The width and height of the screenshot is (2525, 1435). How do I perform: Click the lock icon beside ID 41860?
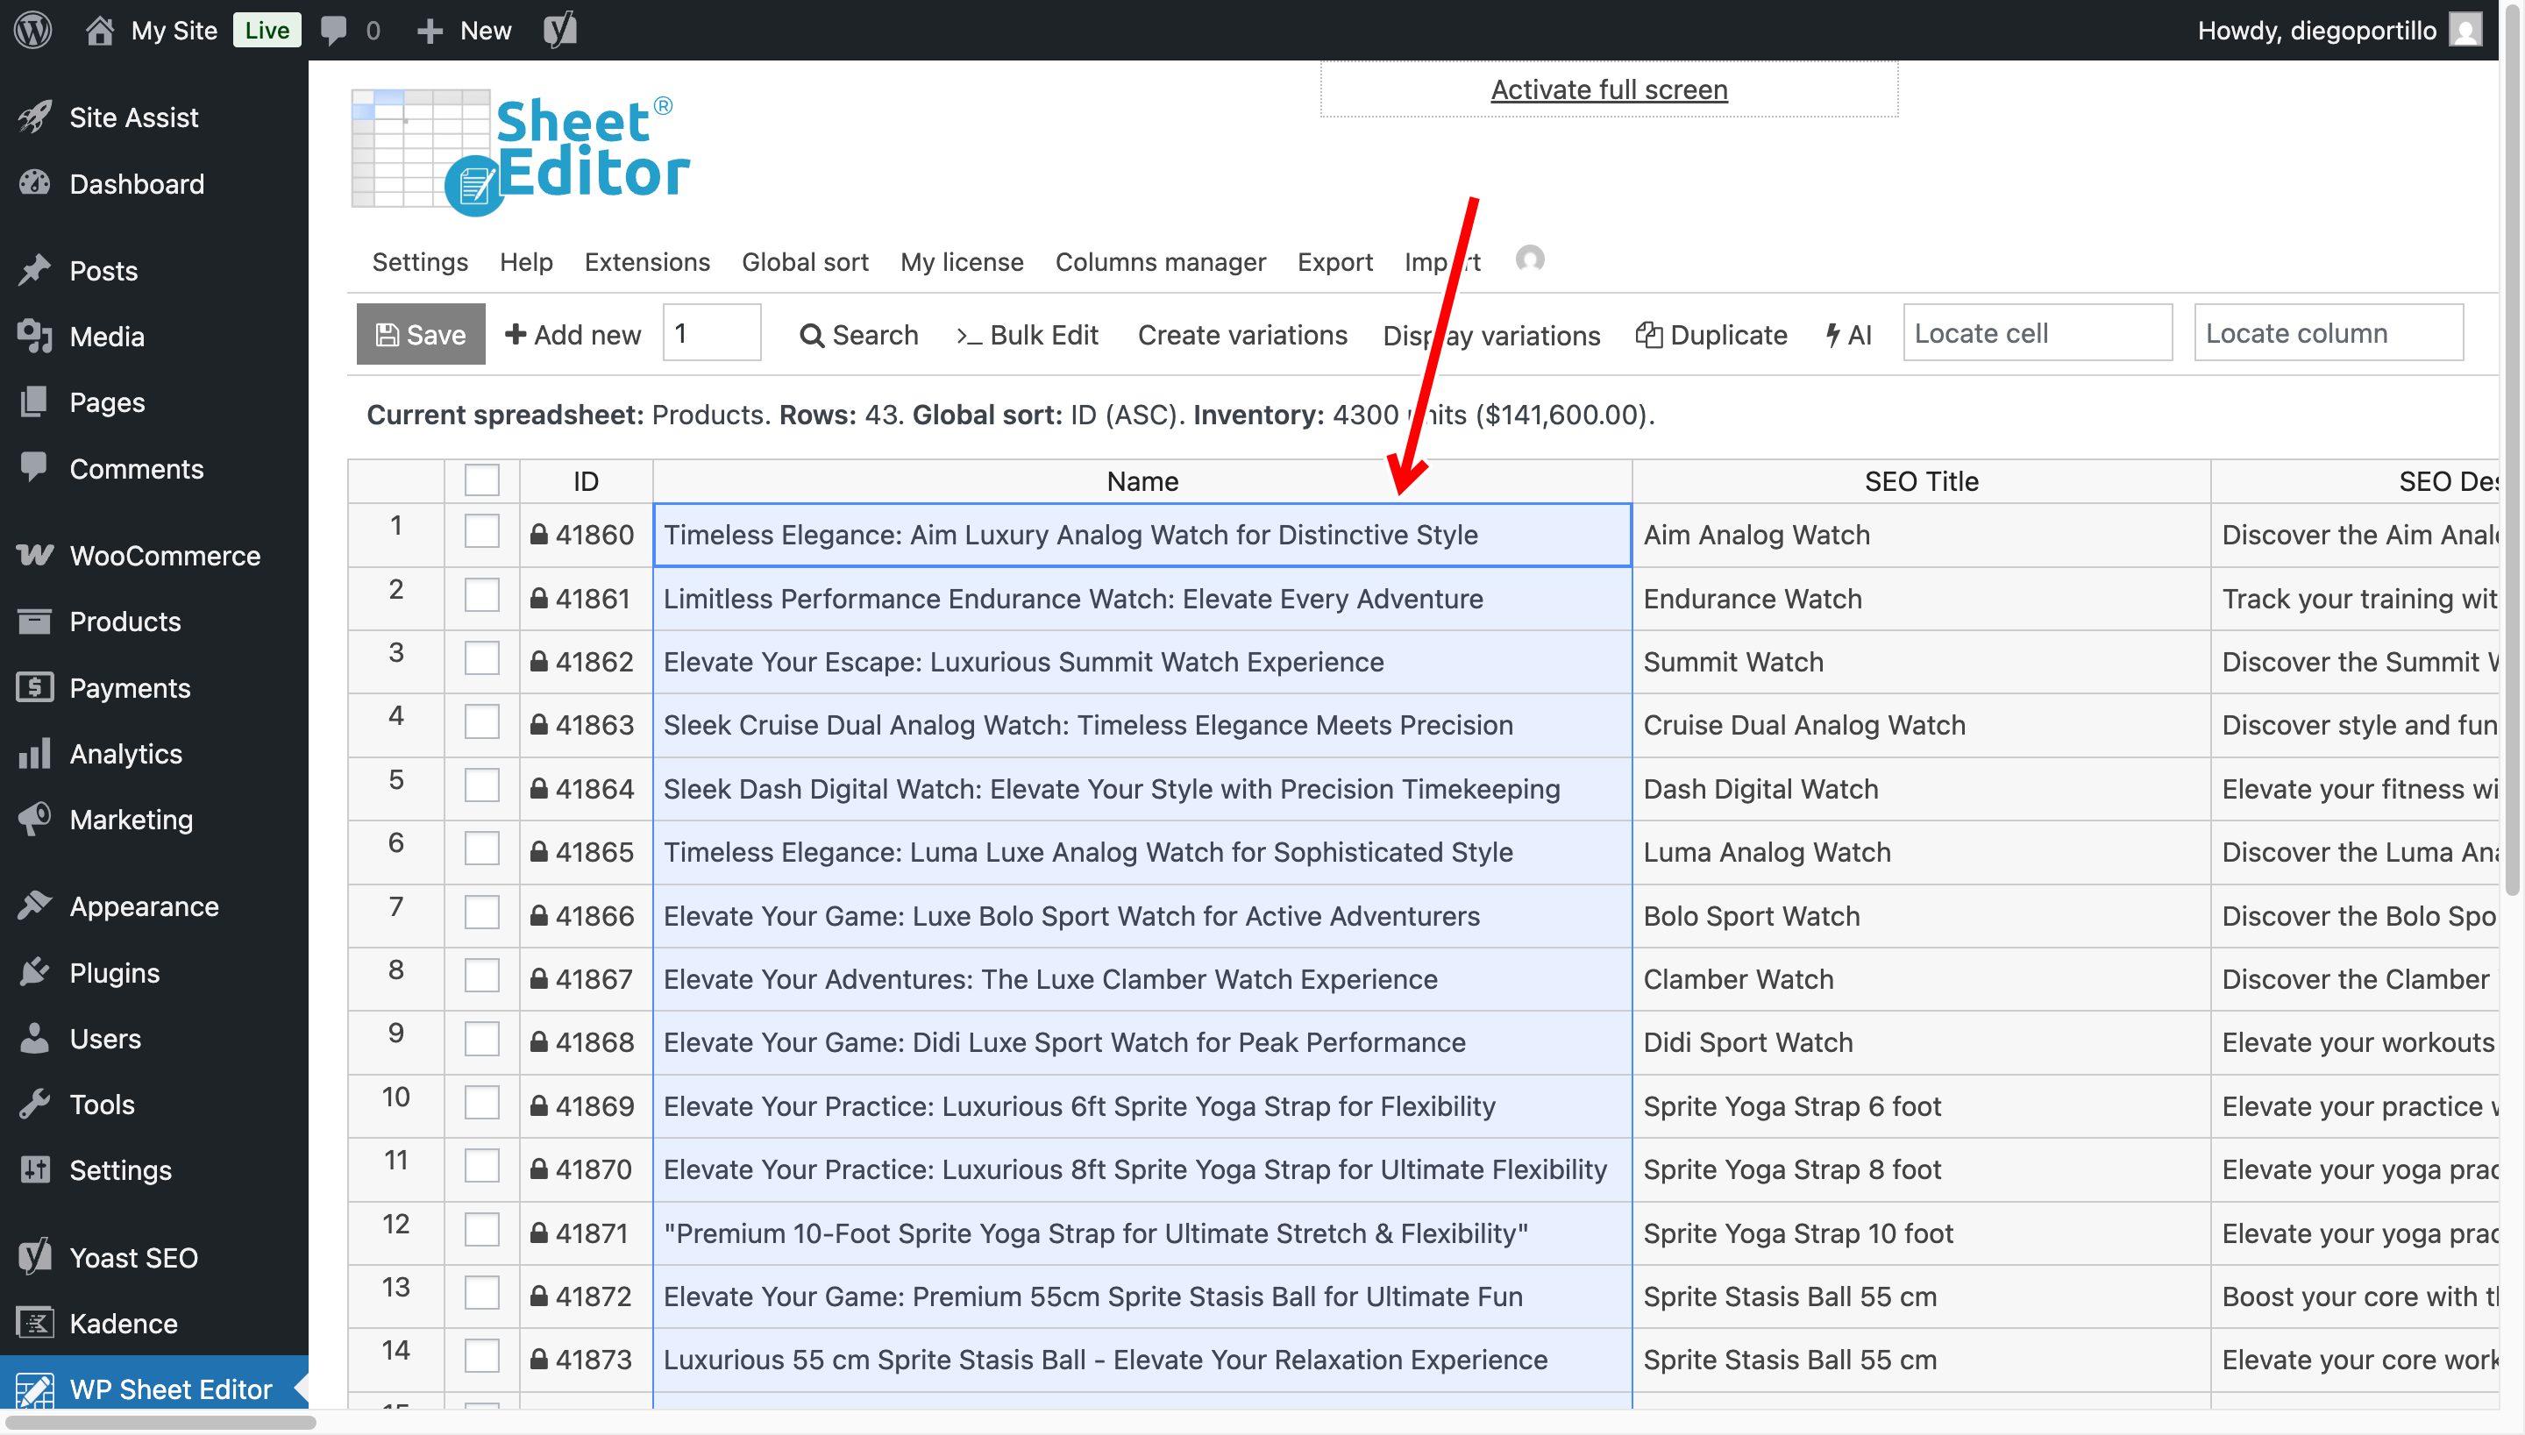click(539, 534)
